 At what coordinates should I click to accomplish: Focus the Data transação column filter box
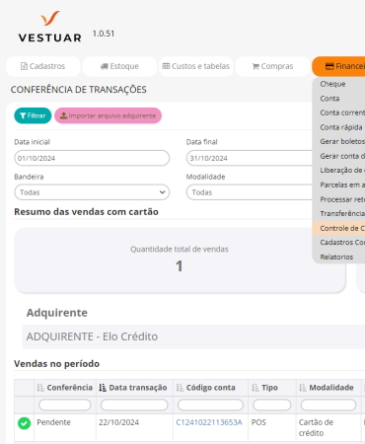134,405
